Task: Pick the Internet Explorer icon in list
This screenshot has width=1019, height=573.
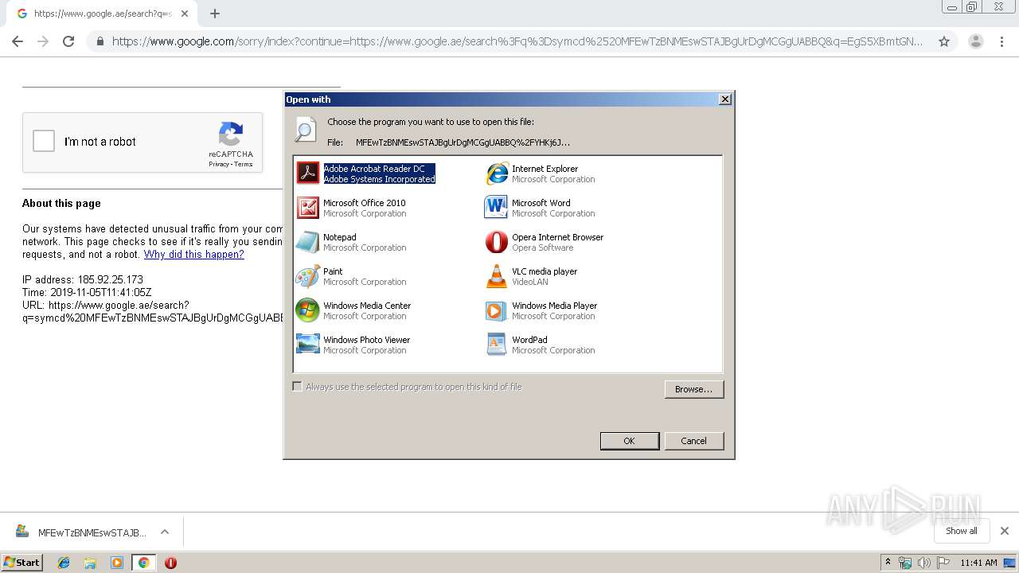Action: (x=496, y=173)
